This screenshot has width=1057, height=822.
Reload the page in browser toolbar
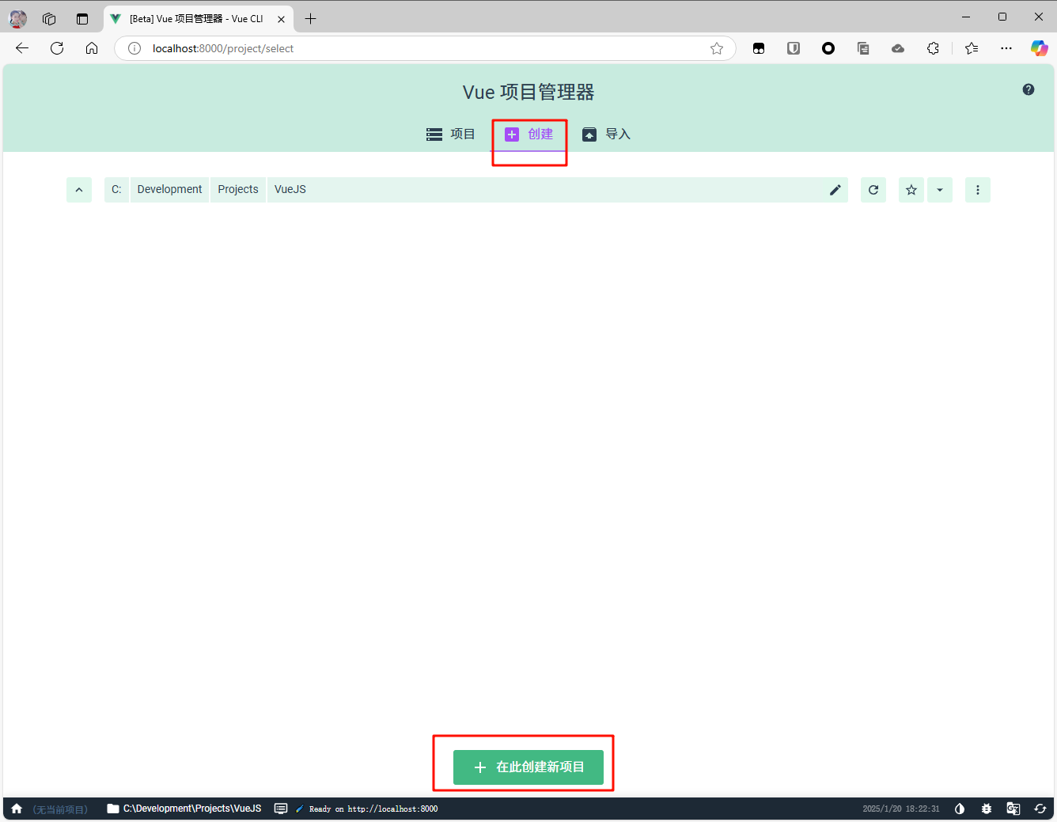click(57, 48)
